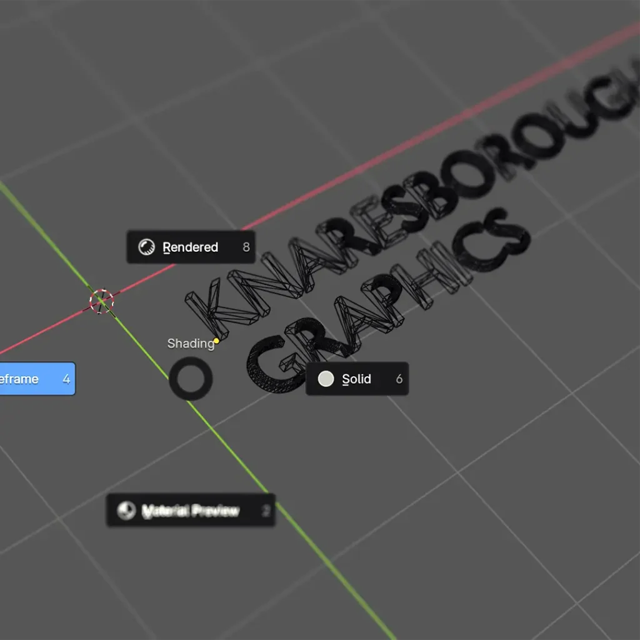This screenshot has height=640, width=640.
Task: Click the 3D cursor at world origin
Action: coord(101,301)
